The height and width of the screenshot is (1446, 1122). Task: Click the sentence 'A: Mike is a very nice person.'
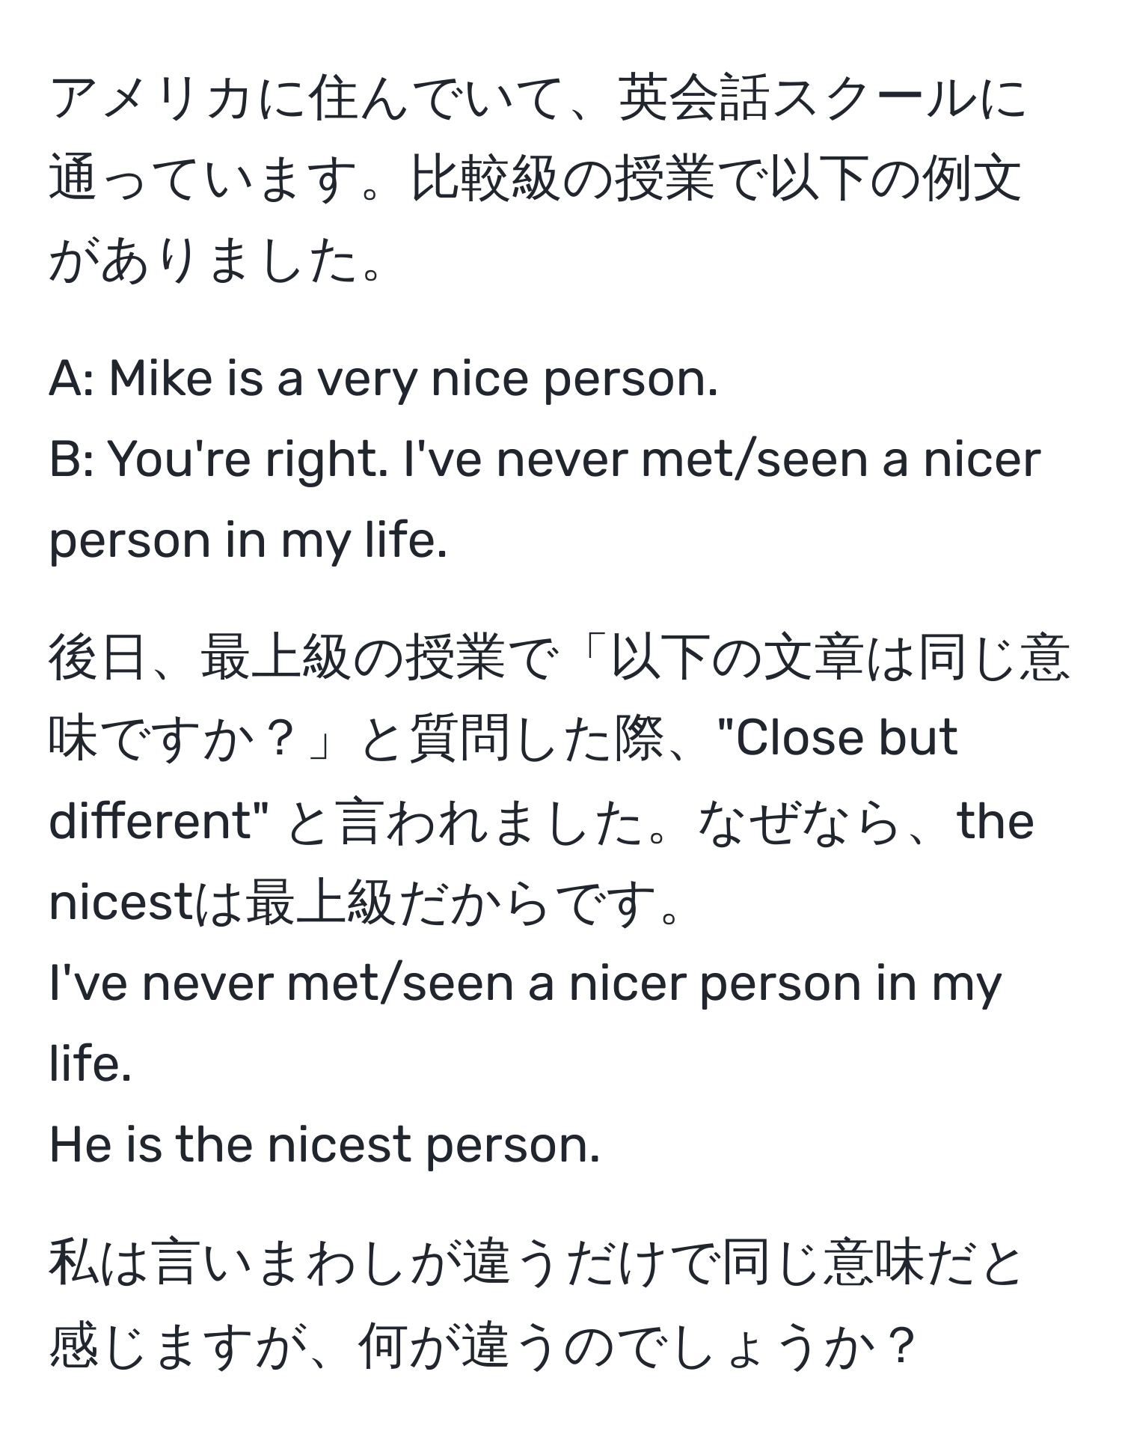coord(384,381)
